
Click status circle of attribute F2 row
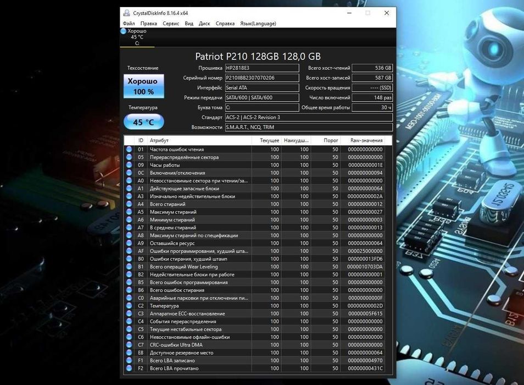(x=129, y=369)
